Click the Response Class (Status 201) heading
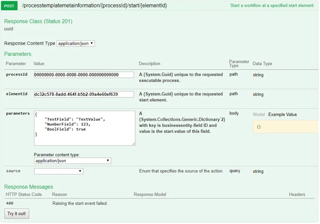This screenshot has height=224, width=320. click(38, 21)
